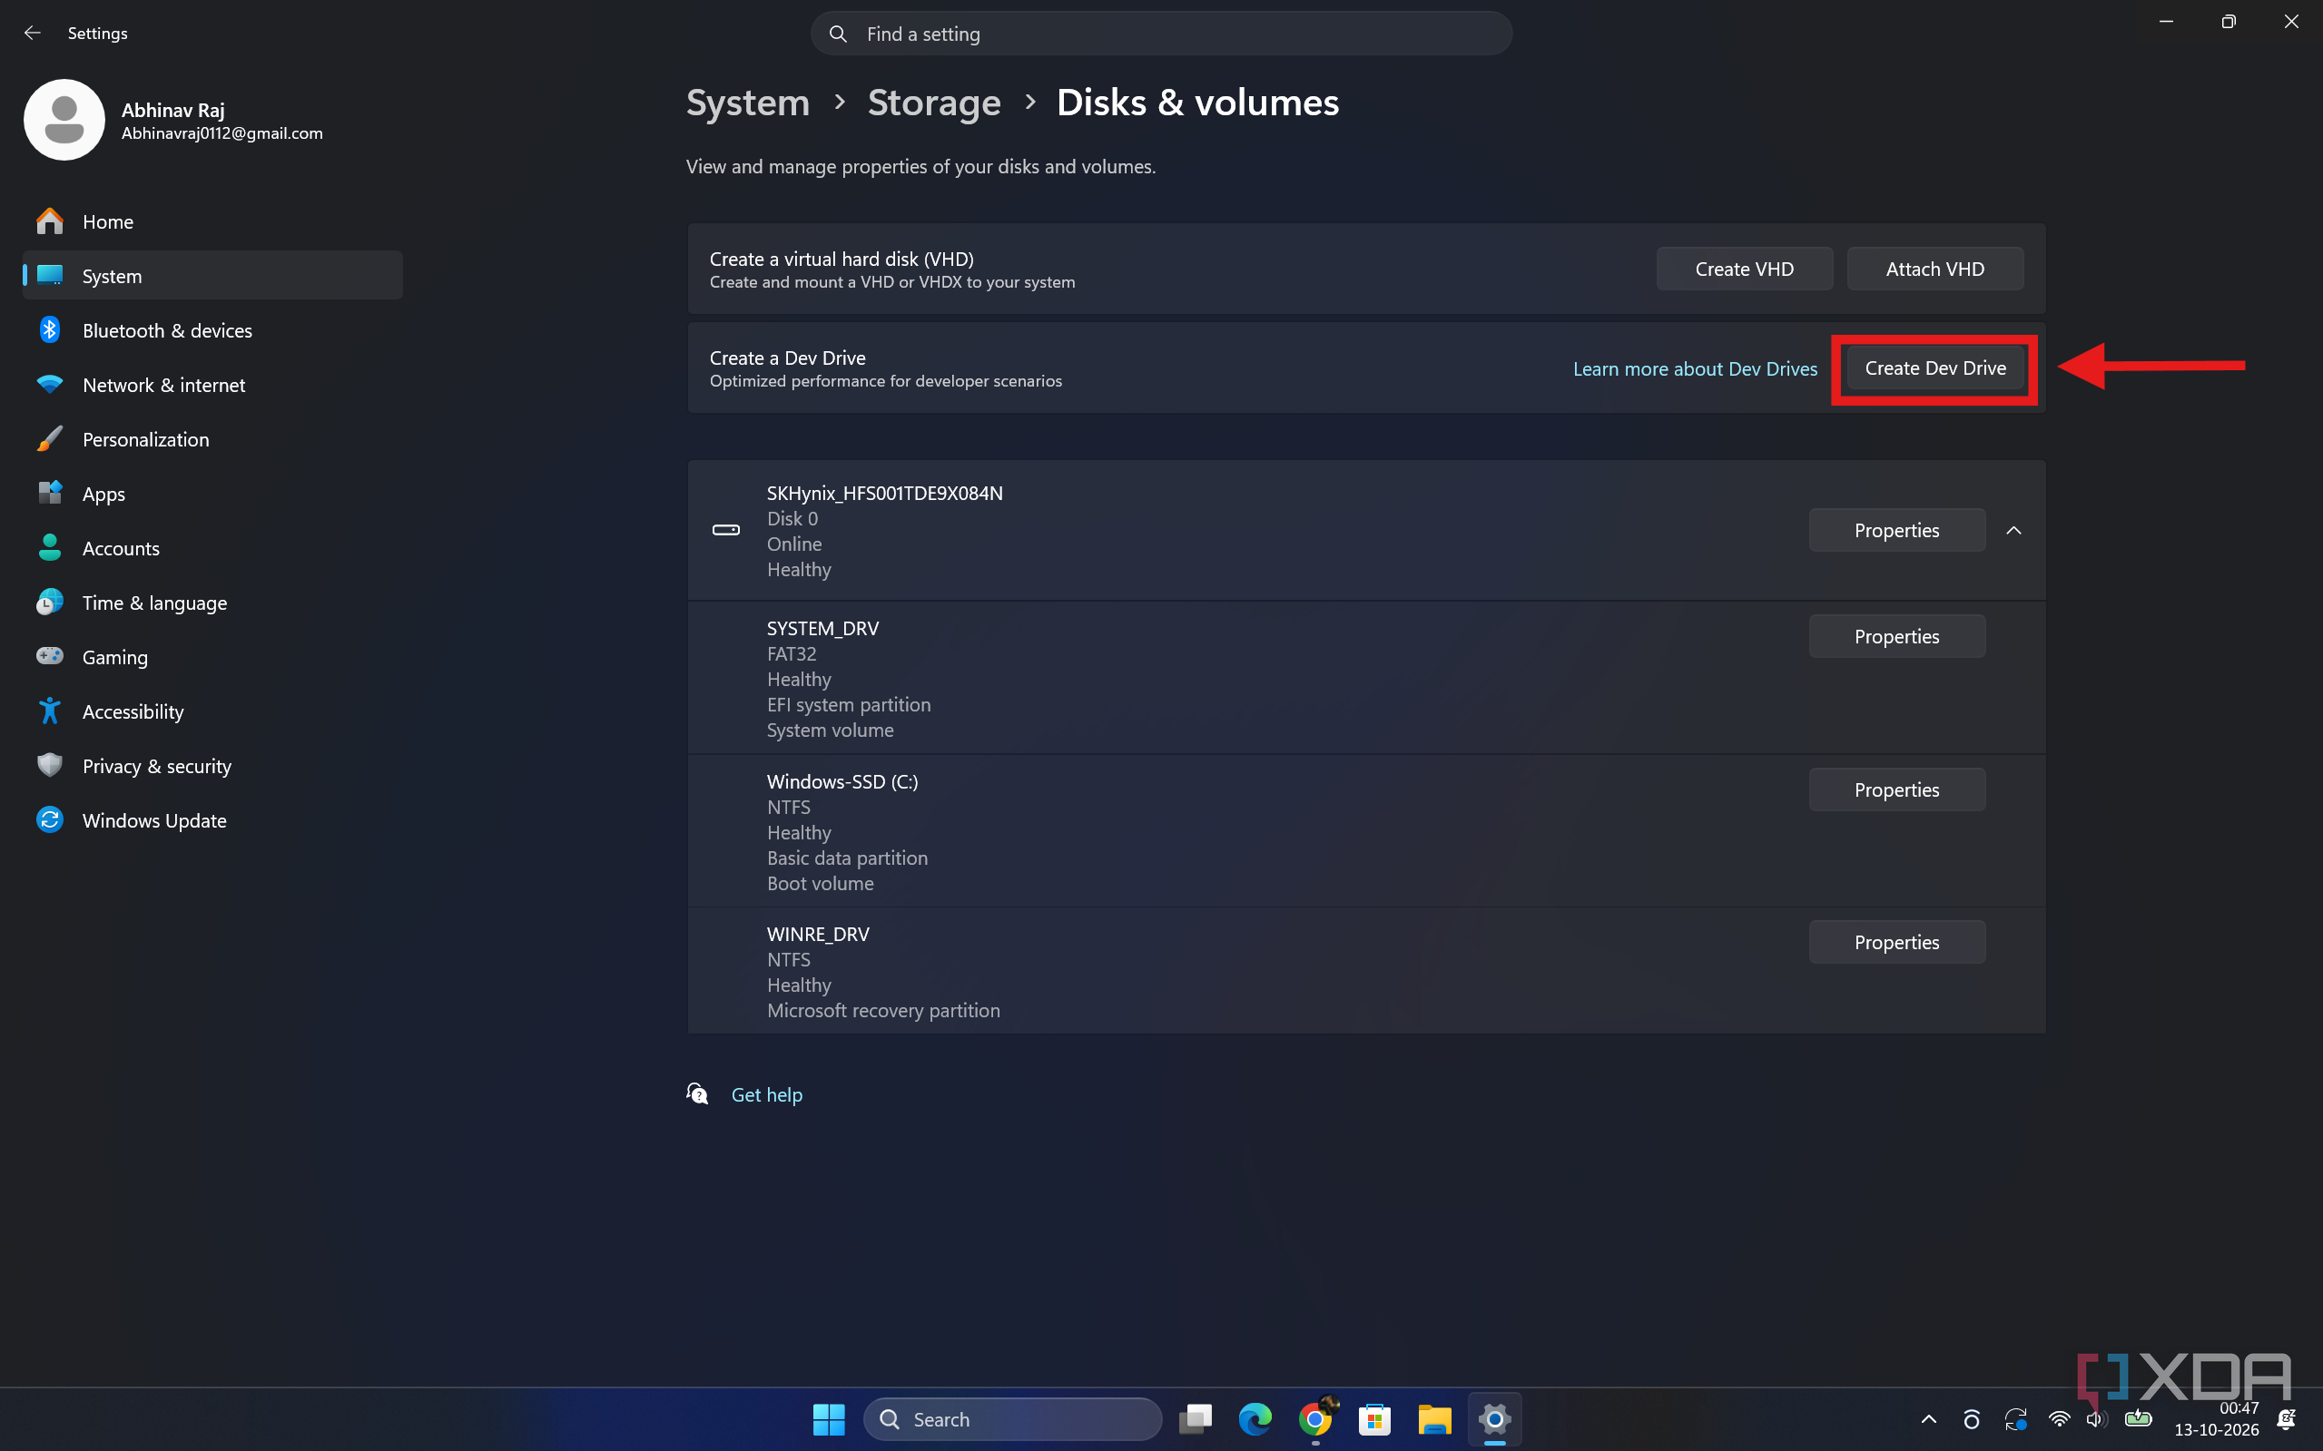The image size is (2323, 1451).
Task: Click the Time & language globe icon
Action: [x=50, y=603]
